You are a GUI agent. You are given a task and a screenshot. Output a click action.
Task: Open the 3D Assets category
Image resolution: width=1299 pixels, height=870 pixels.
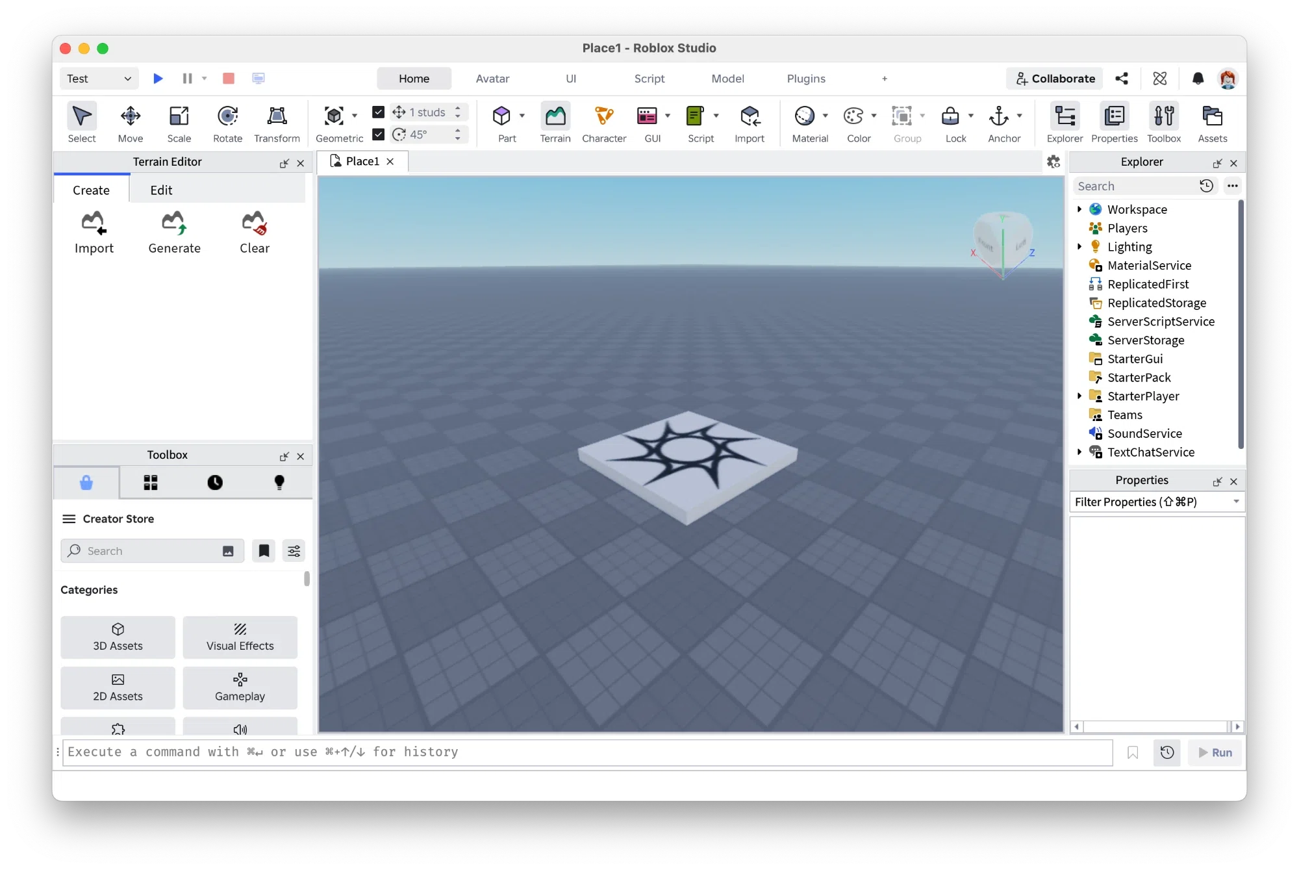tap(118, 637)
